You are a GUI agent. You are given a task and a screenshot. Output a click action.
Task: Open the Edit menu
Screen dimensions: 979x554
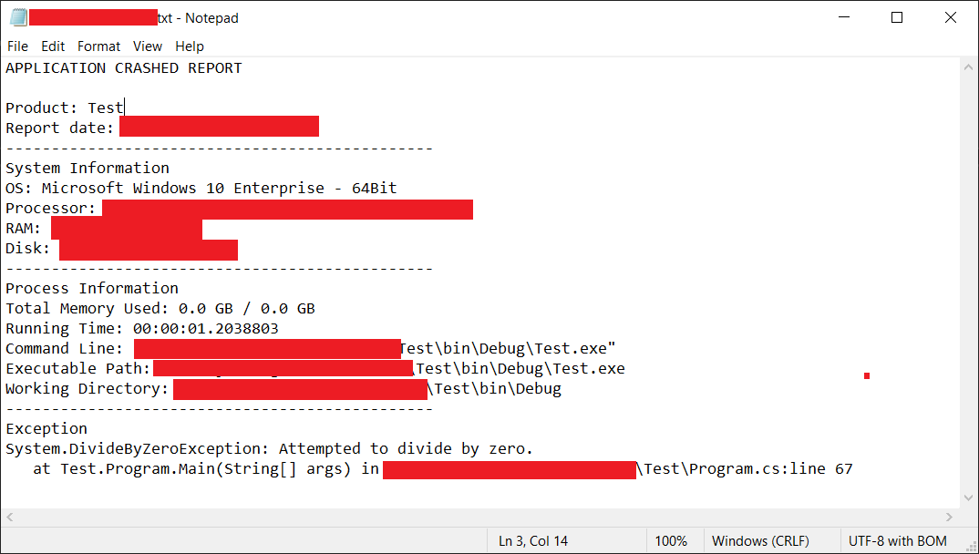pos(53,46)
